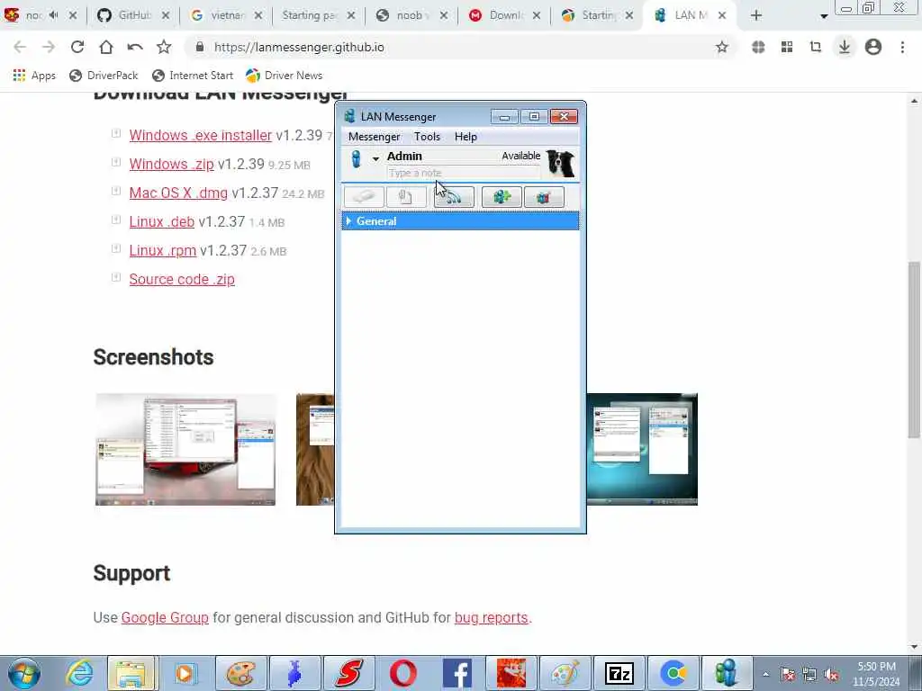Go to the browser home page
922x691 pixels.
pyautogui.click(x=106, y=47)
